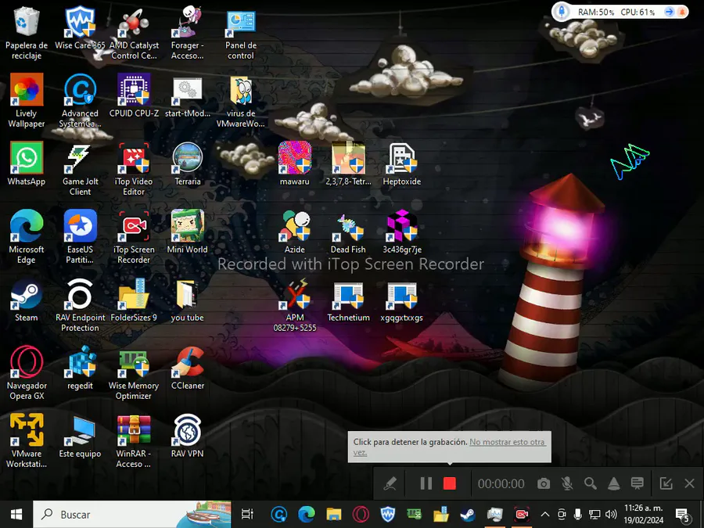Select the CPUID CPU-Z shortcut
The height and width of the screenshot is (528, 704).
[134, 95]
